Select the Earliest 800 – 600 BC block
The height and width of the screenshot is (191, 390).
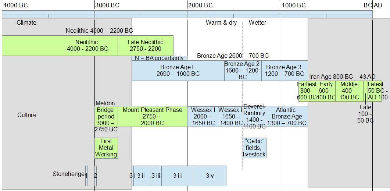click(x=308, y=91)
